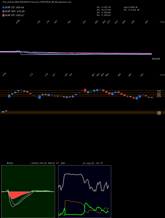The width and height of the screenshot is (165, 218).
Task: Select the Pre H: 371.95 value
Action: pos(104,10)
